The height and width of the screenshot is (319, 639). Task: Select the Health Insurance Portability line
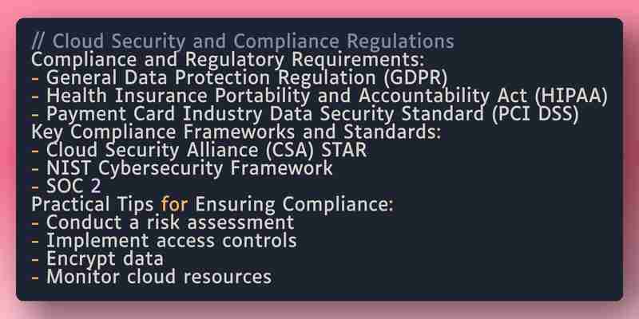click(320, 96)
